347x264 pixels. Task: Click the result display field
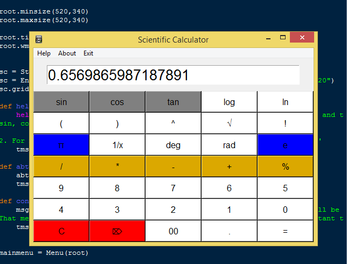click(x=173, y=75)
